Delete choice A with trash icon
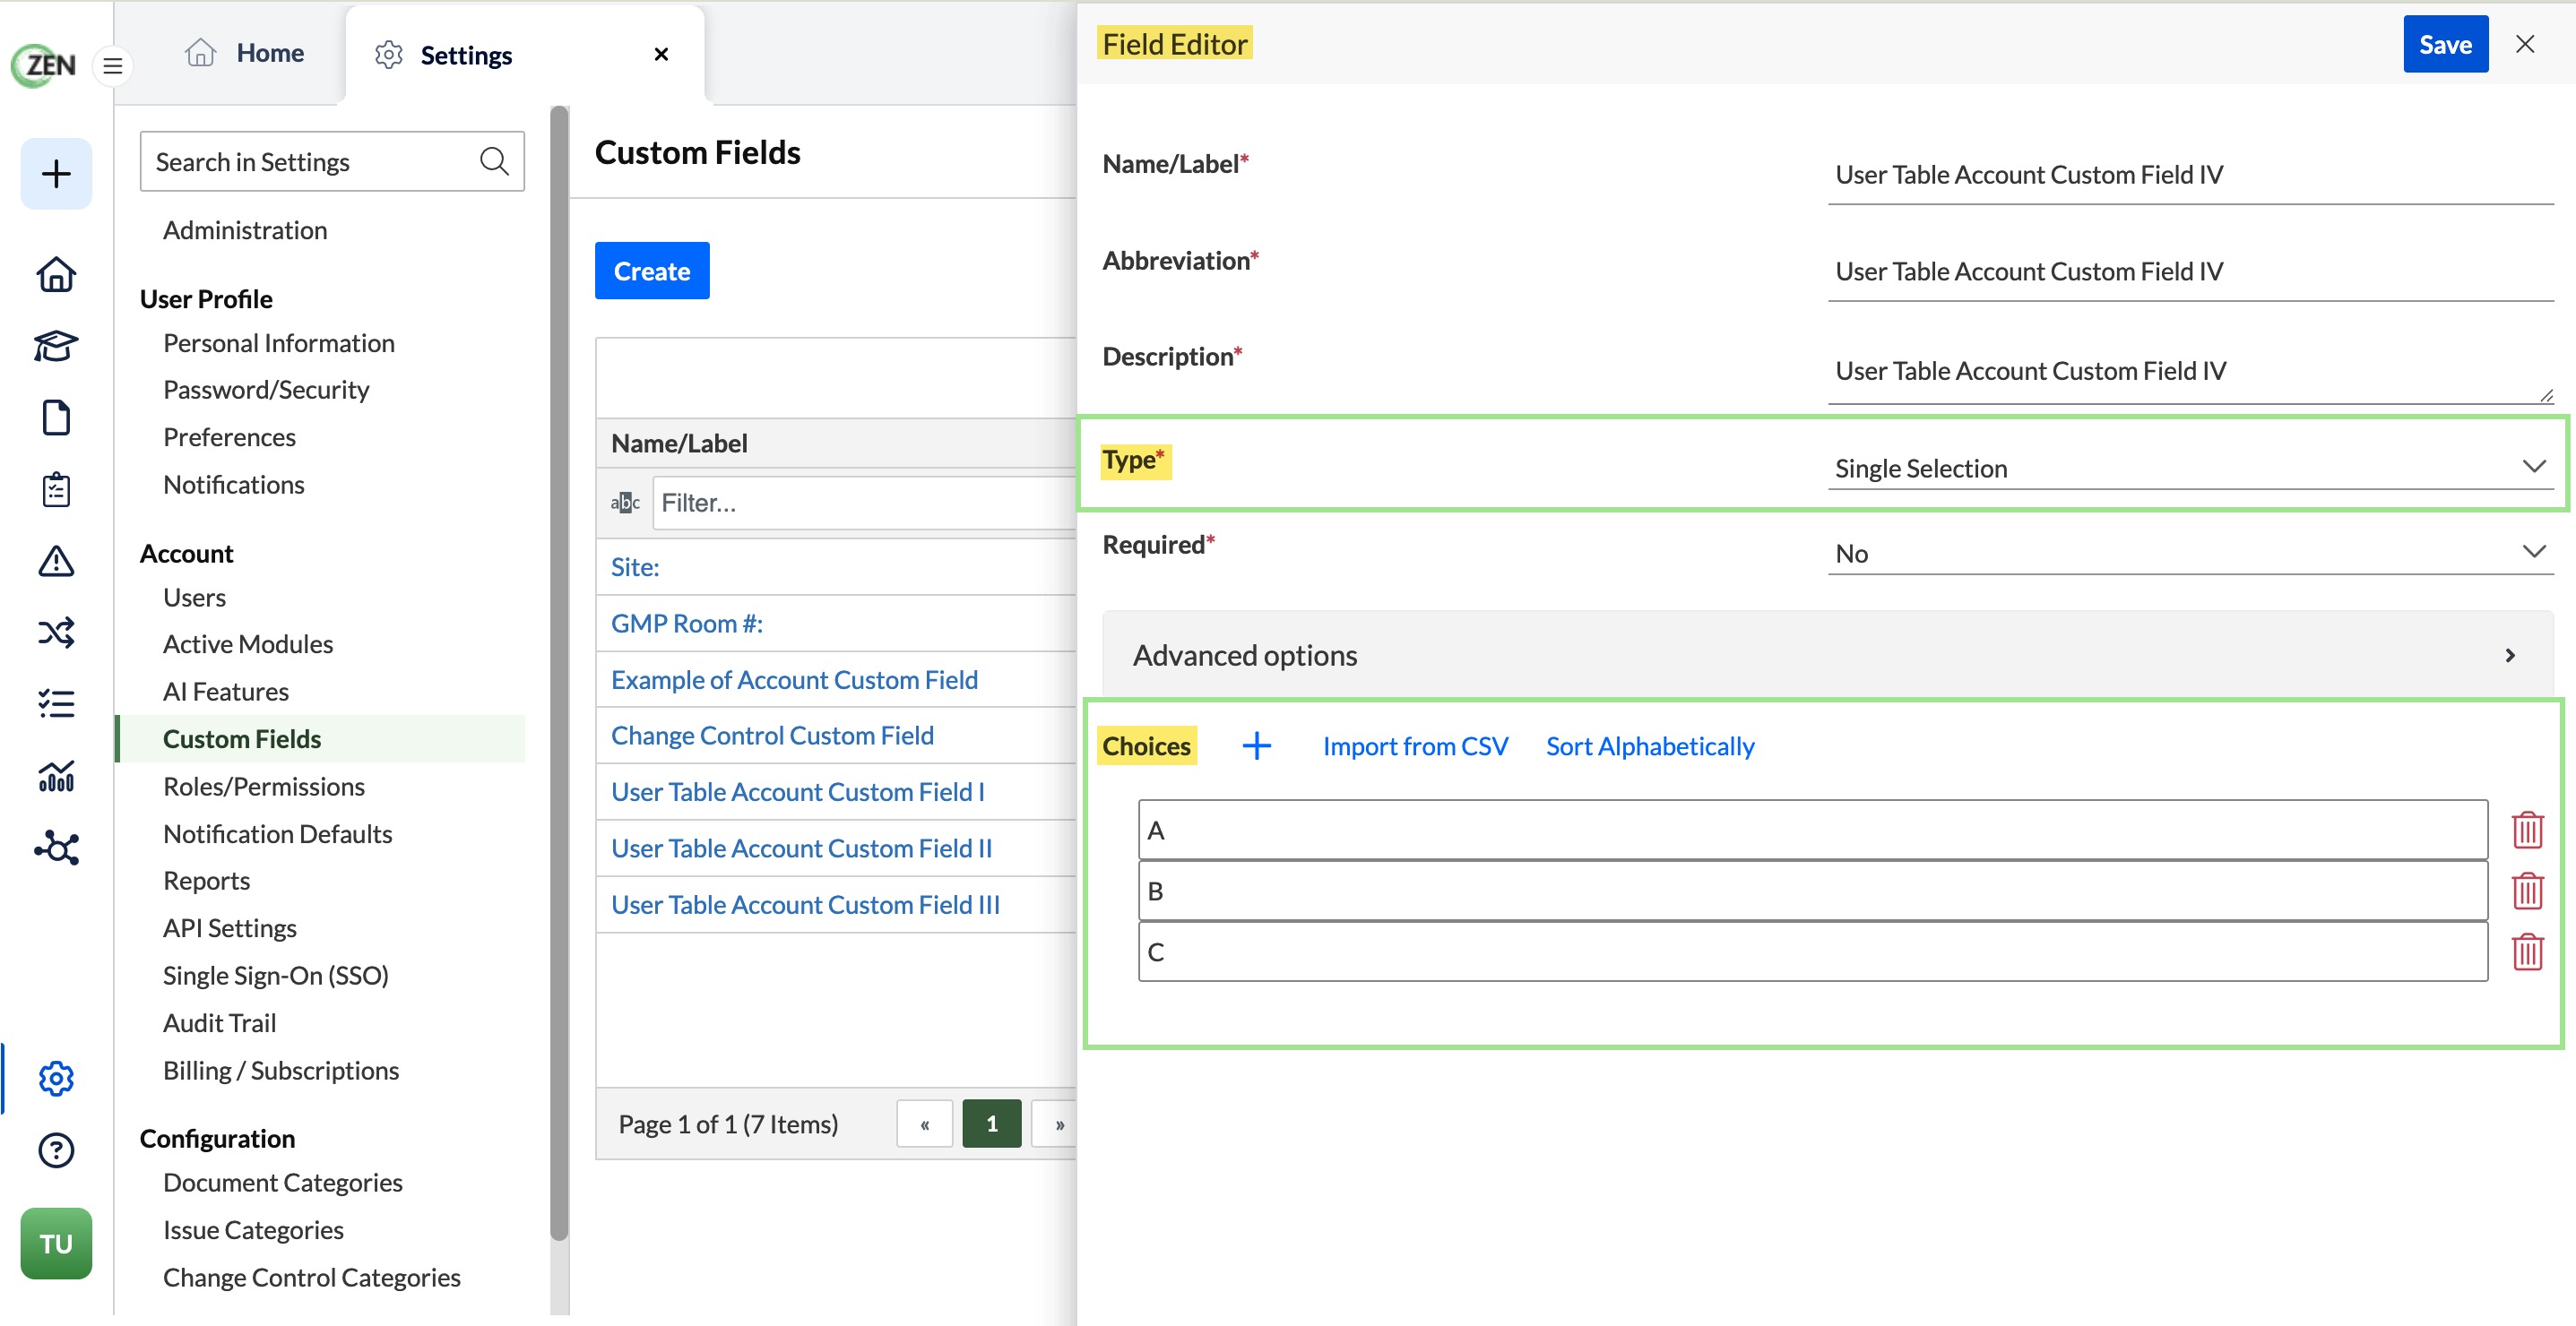This screenshot has width=2576, height=1326. 2527,830
